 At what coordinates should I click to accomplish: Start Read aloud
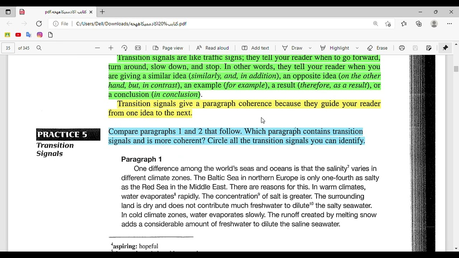click(212, 48)
